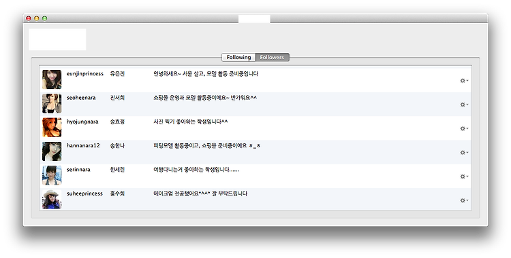The image size is (511, 258).
Task: Click the Korean name beside seoheenara
Action: pyautogui.click(x=117, y=98)
